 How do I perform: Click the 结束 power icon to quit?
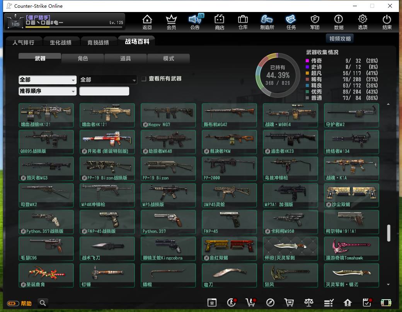tap(387, 22)
